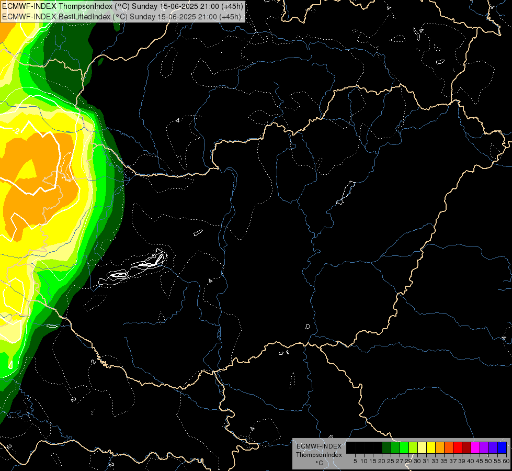Image resolution: width=512 pixels, height=471 pixels.
Task: Click the legend scale value 40
Action: tap(470, 461)
